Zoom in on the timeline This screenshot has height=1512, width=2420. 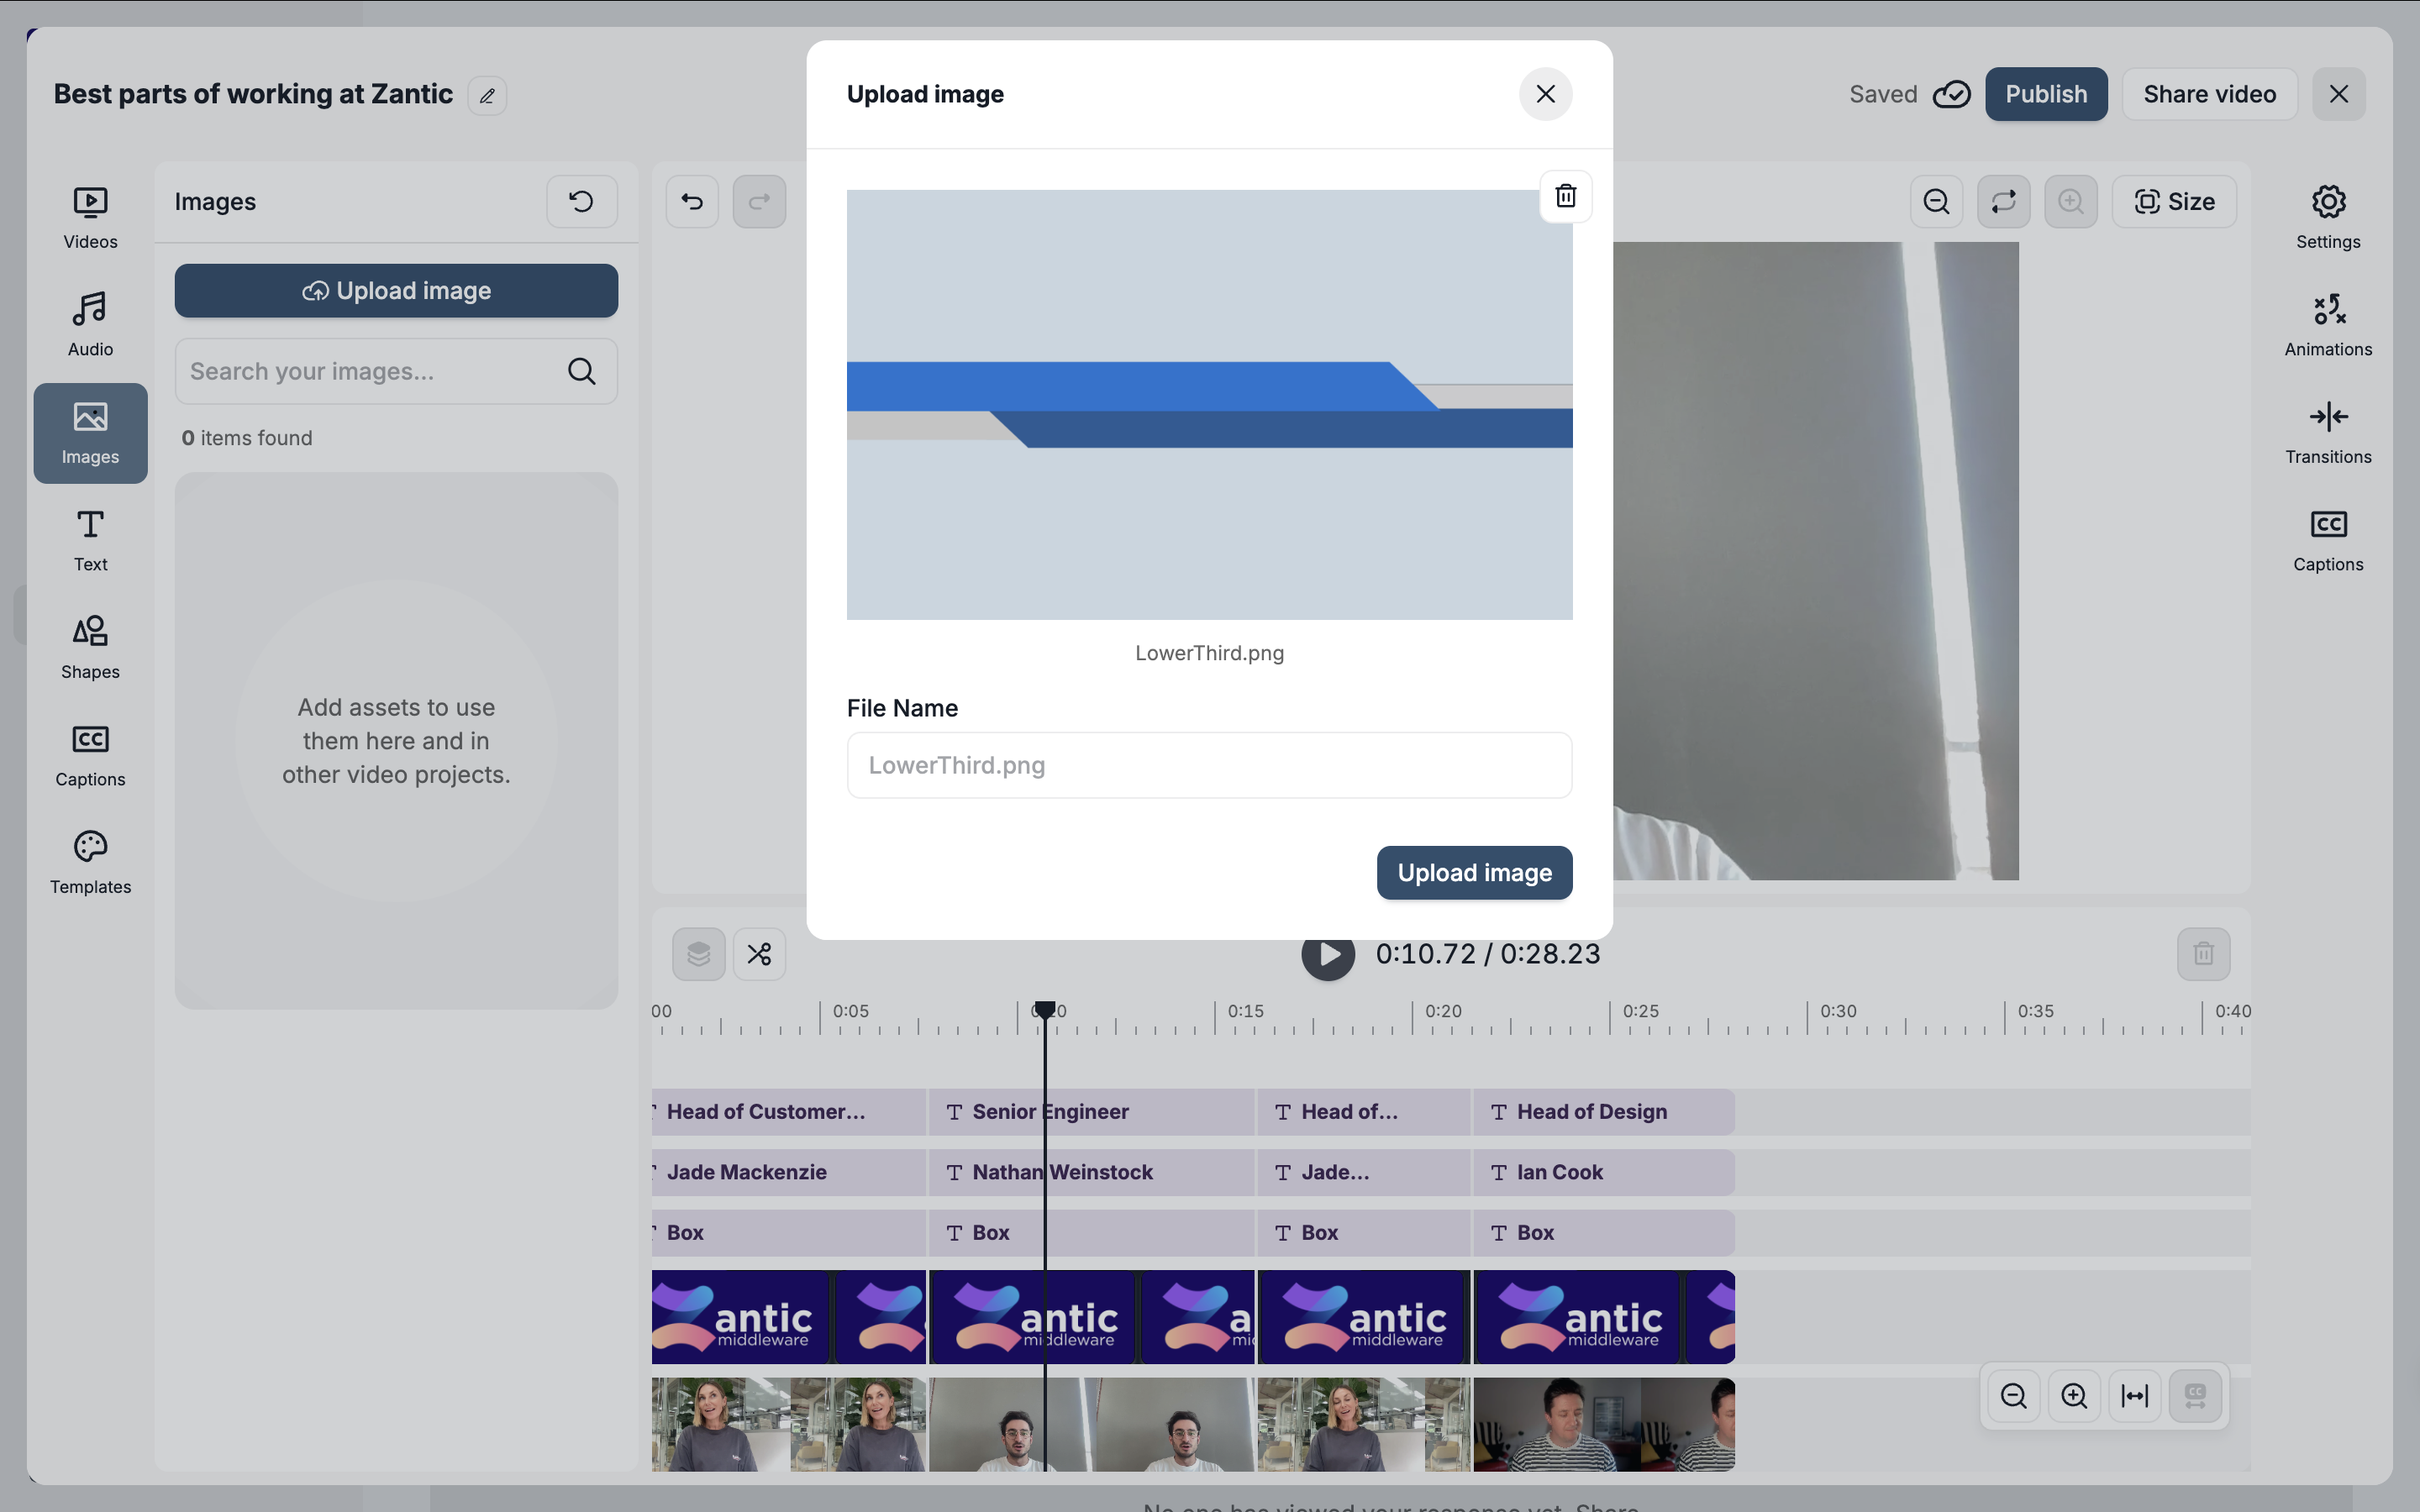click(x=2074, y=1395)
